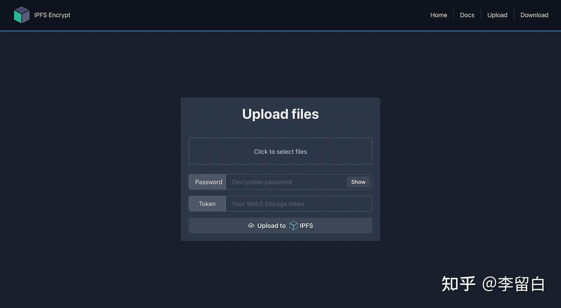Open the Docs page
Screen dimensions: 561x308
467,15
